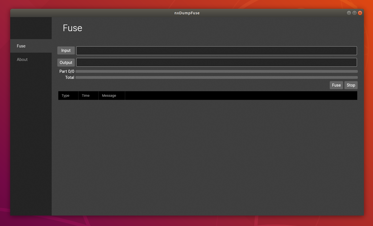This screenshot has width=373, height=226.
Task: Select the Fuse sidebar tab
Action: coord(31,46)
